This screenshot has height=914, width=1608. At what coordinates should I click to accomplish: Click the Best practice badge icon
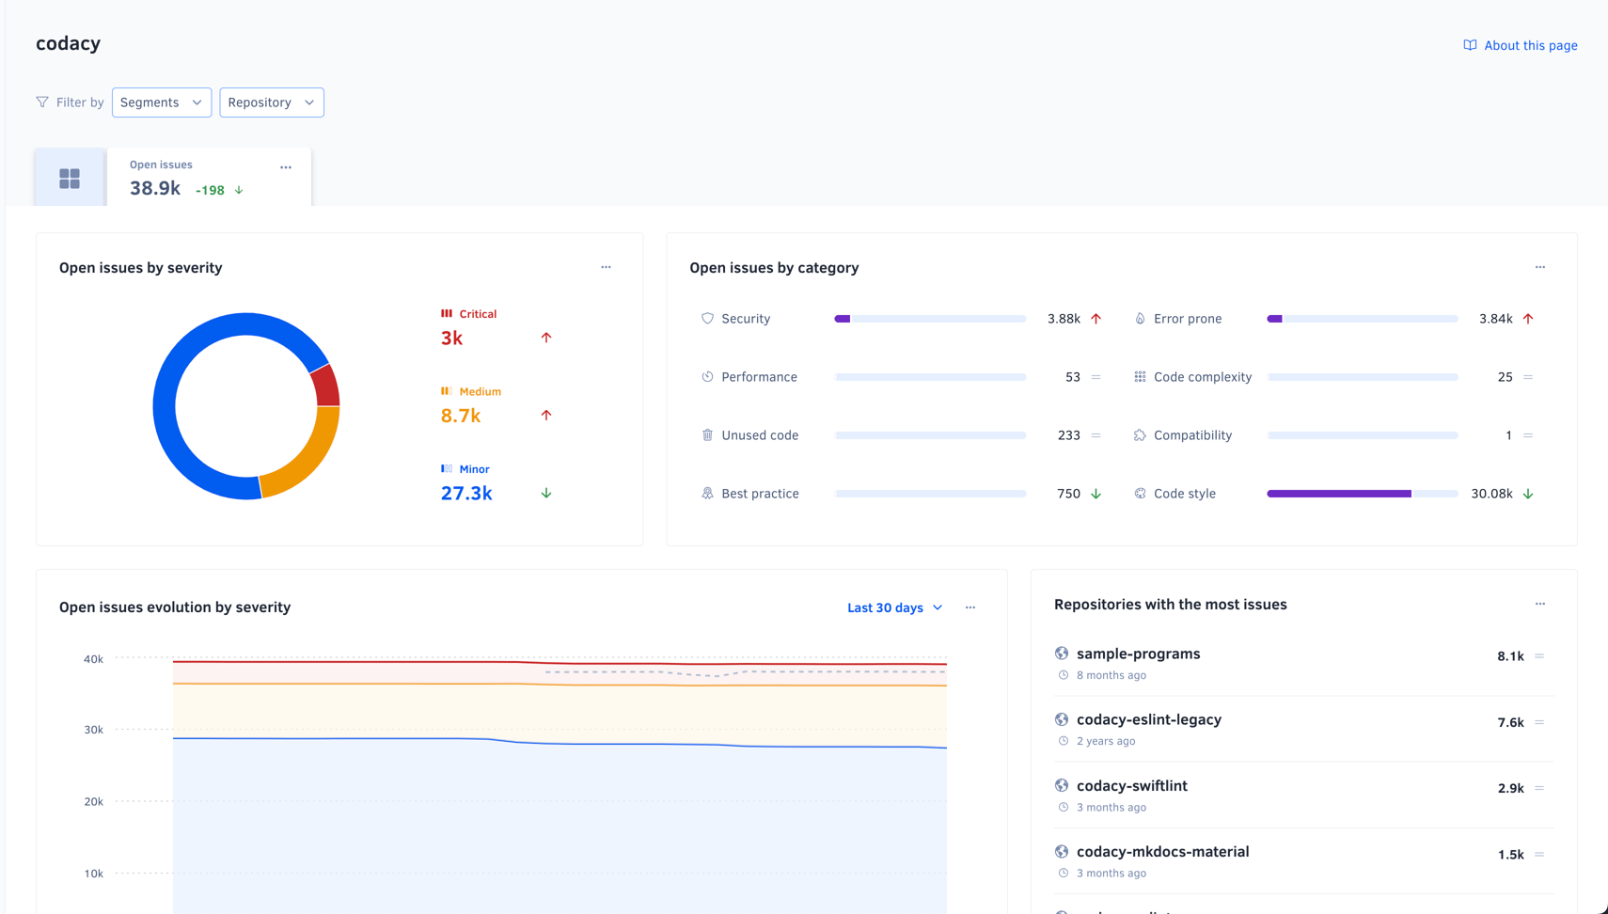(x=707, y=494)
